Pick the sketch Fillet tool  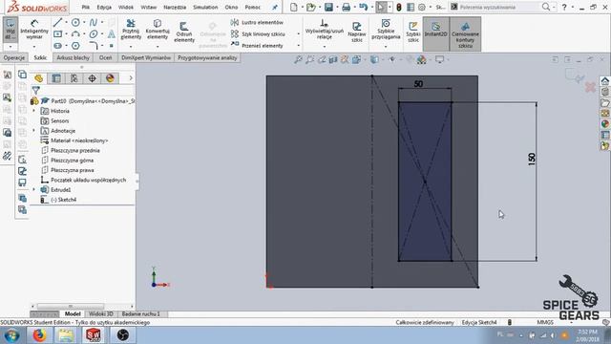[94, 46]
